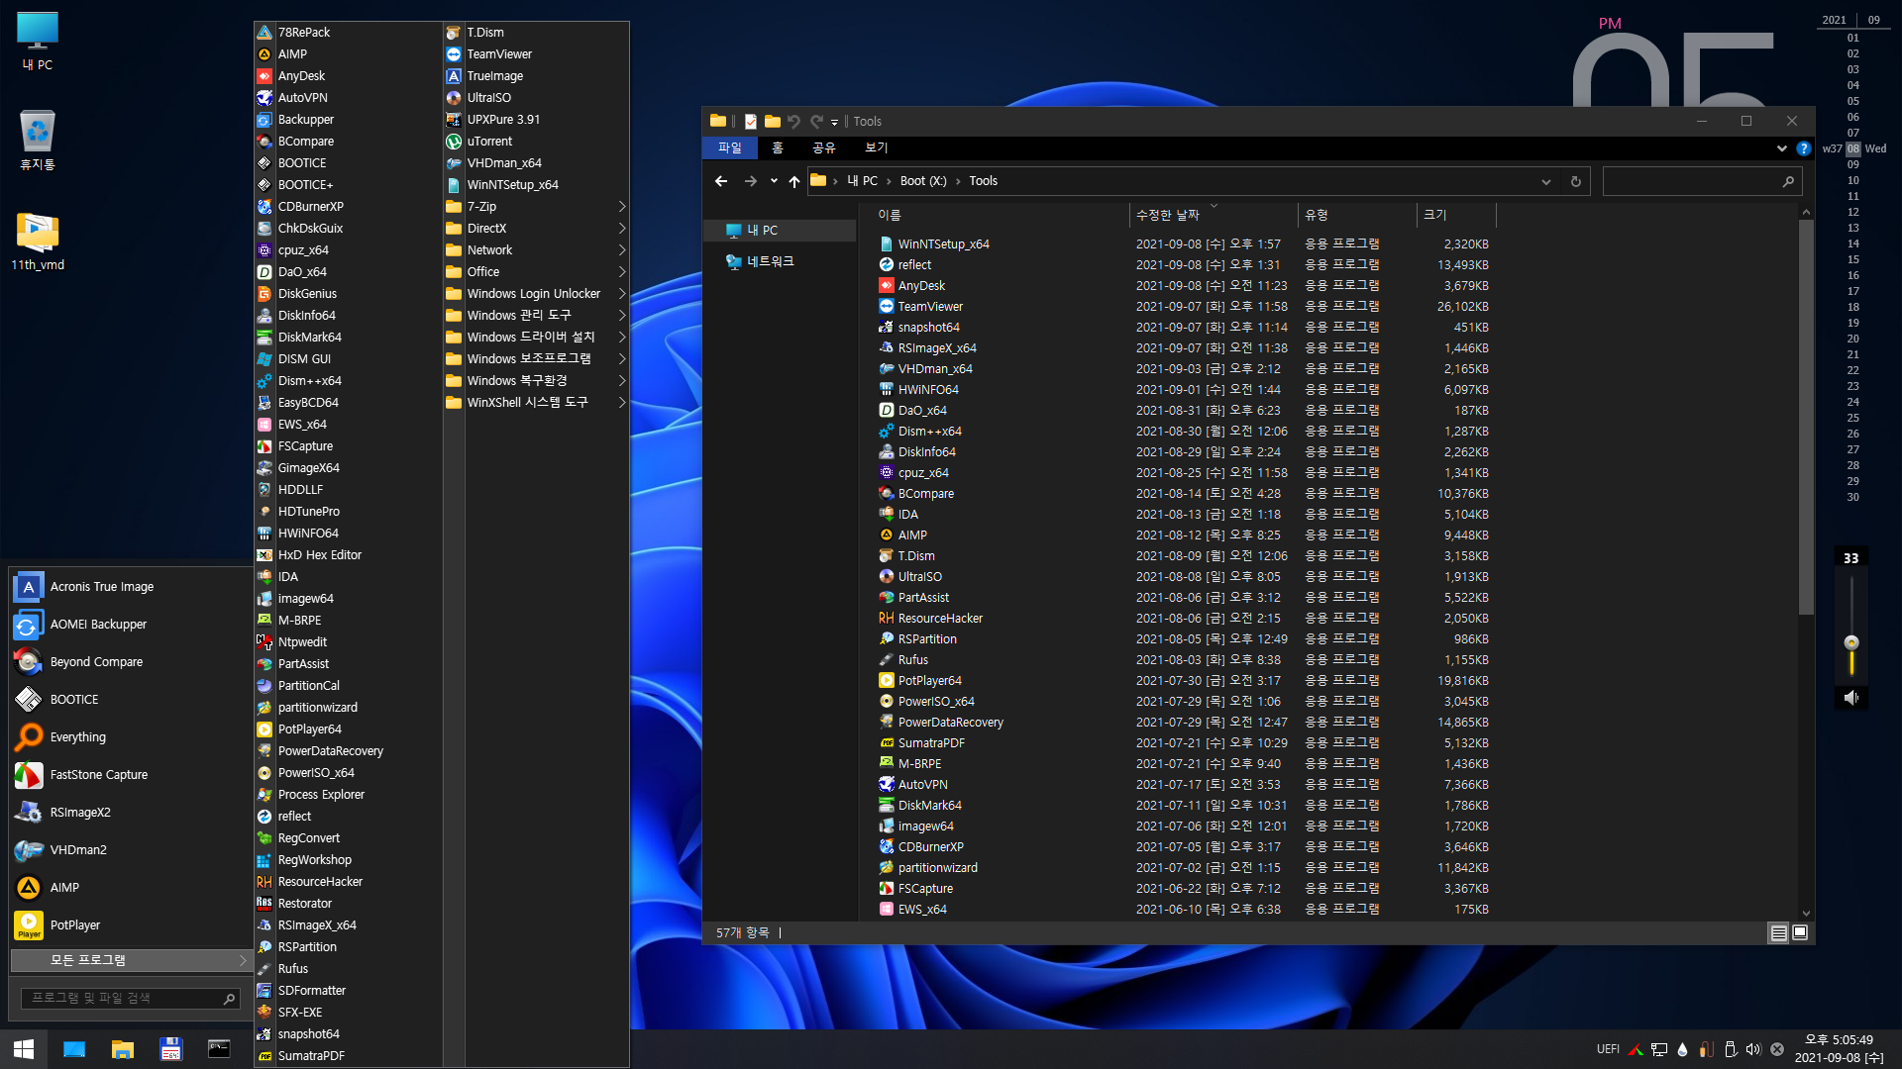Launch UltraISO from programs list
The height and width of the screenshot is (1069, 1902).
pos(536,98)
